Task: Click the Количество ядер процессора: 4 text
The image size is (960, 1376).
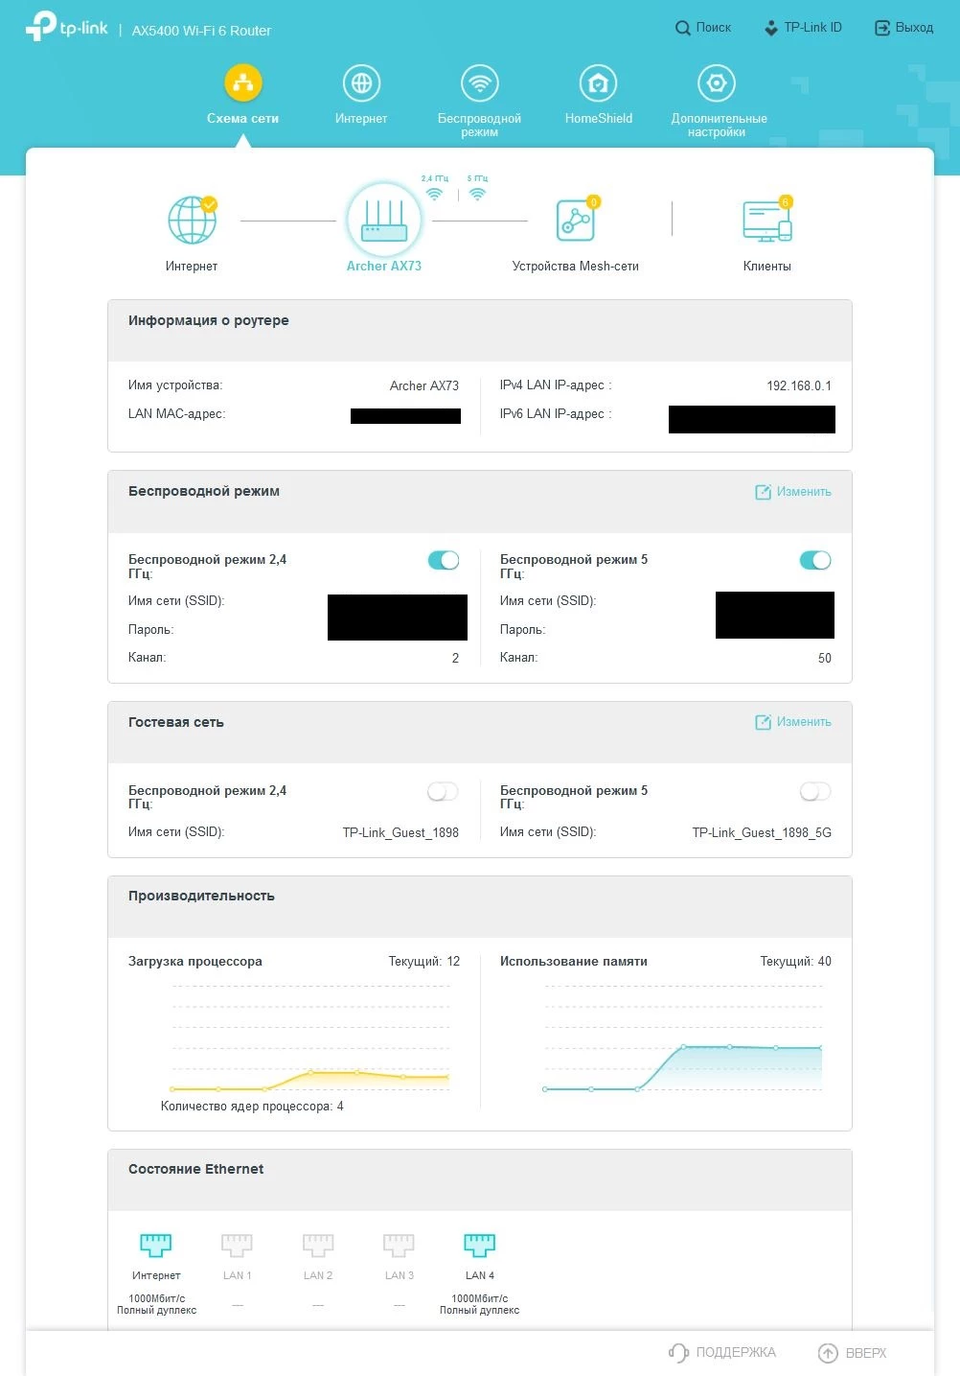Action: point(252,1107)
